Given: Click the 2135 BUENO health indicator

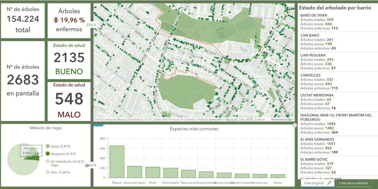Looking at the screenshot, I should tap(69, 60).
